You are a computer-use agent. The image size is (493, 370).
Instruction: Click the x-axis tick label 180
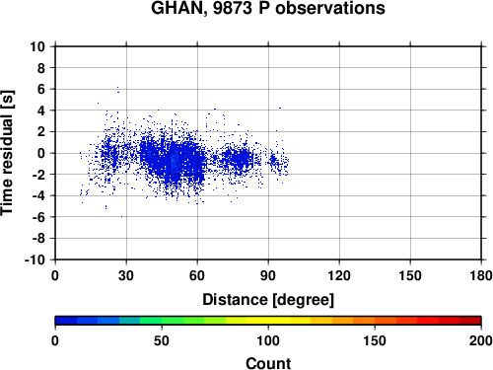(x=481, y=275)
